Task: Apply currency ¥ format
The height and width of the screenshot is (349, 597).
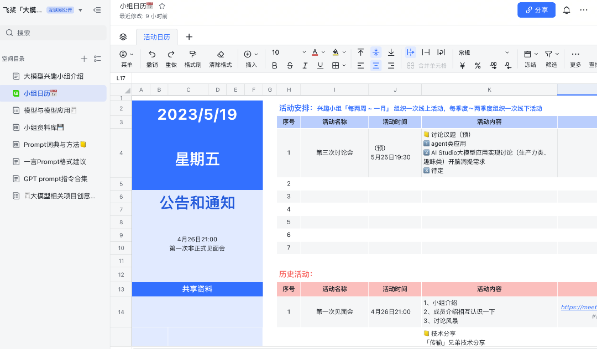Action: pos(462,66)
